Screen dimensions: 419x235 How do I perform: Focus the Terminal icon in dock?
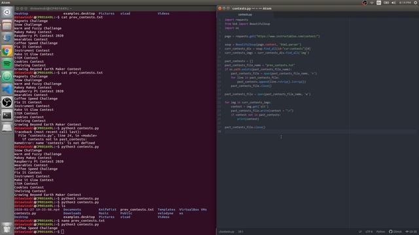[7, 115]
